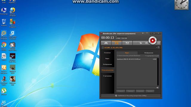The height and width of the screenshot is (107, 191).
Task: Click the vertical scrollbar of the file list
Action: point(158,72)
